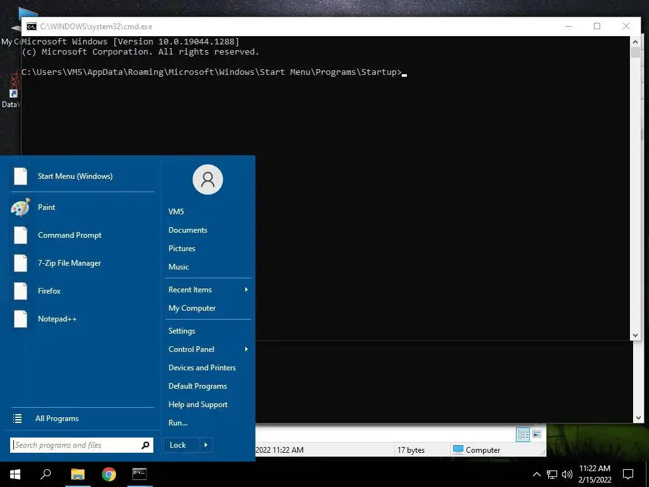Open Documents from start menu

coord(188,230)
